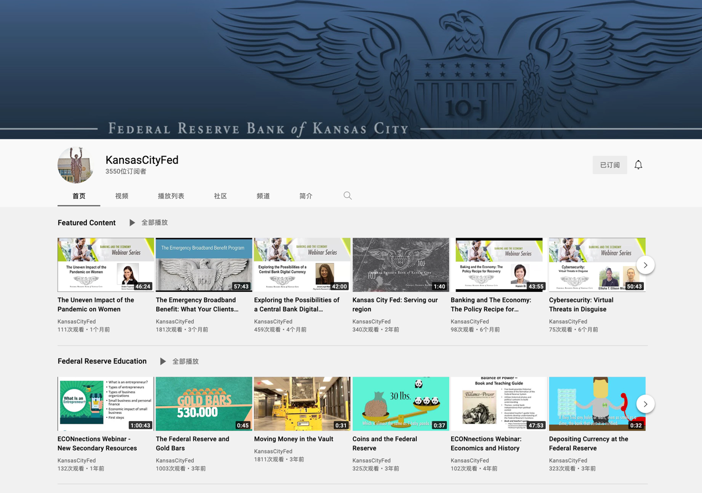View the 简介 tab
Screen dimensions: 702x493
pyautogui.click(x=306, y=196)
